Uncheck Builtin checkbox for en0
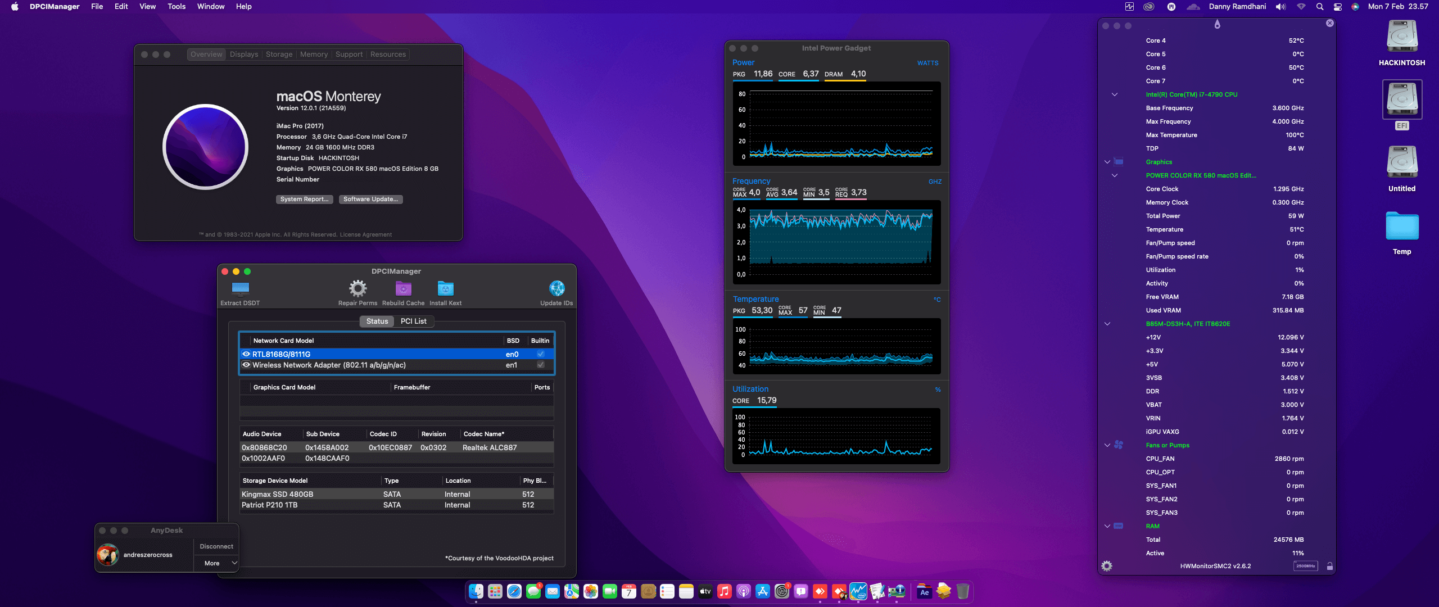 point(540,354)
